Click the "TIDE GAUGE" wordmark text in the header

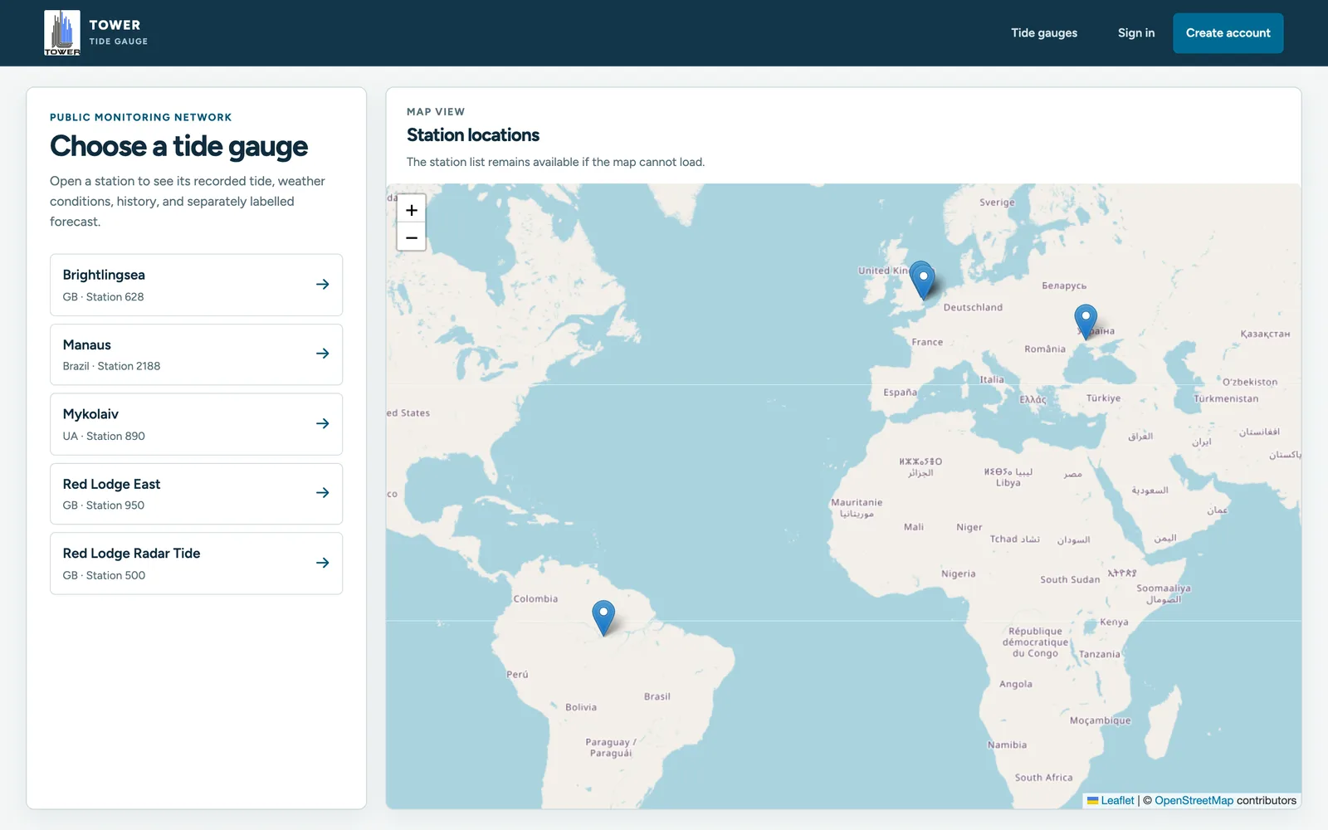pos(119,41)
